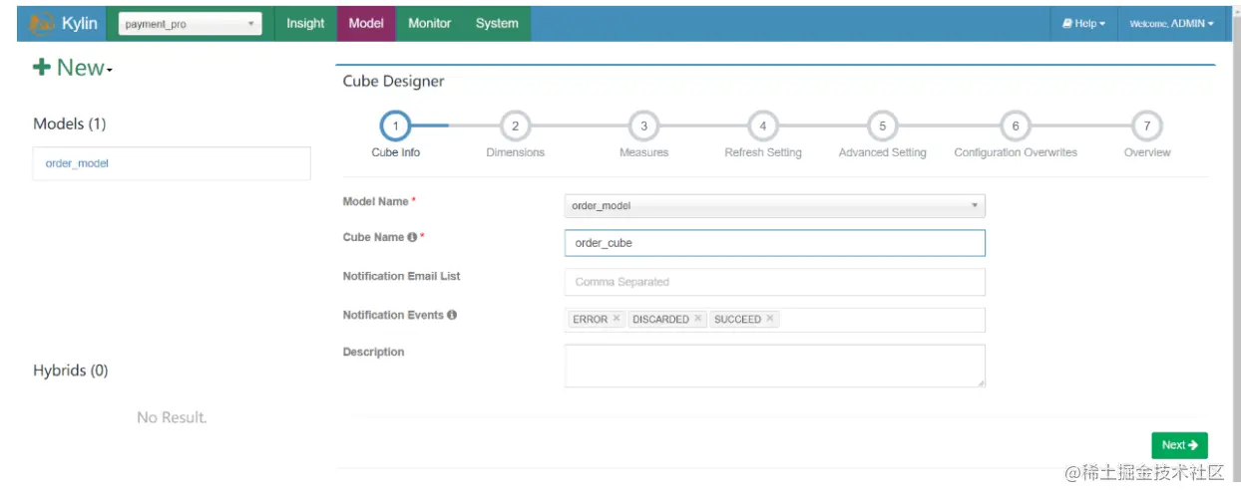This screenshot has width=1241, height=499.
Task: Switch to the Insight tab
Action: [305, 23]
